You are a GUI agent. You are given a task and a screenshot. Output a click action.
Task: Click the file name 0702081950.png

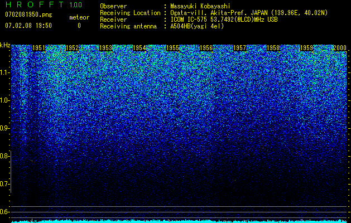(28, 14)
